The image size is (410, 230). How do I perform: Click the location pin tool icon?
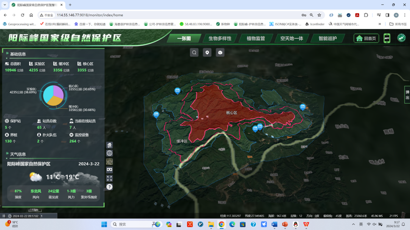coord(207,53)
